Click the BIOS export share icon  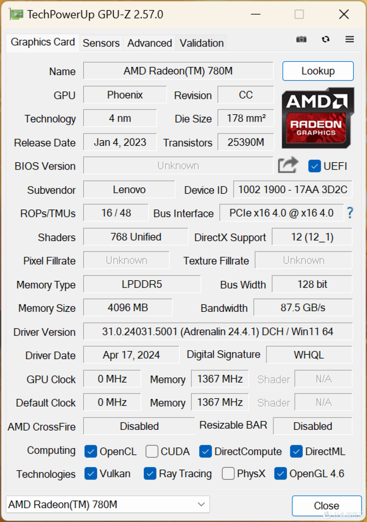[x=288, y=165]
